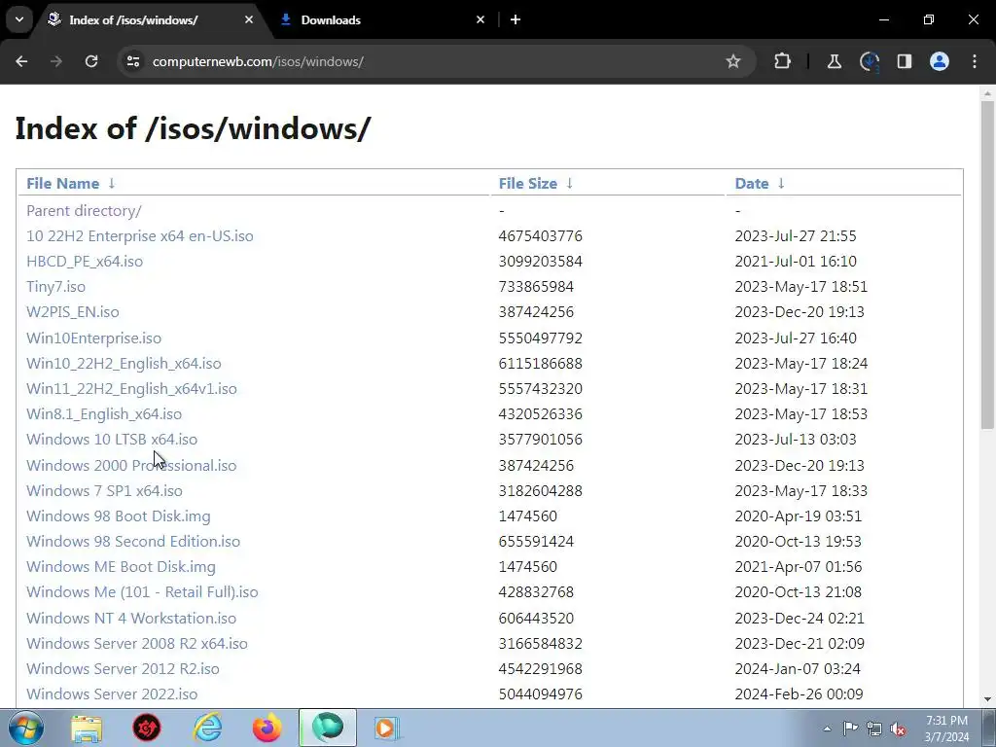Open the Extensions puzzle icon
996x747 pixels.
[x=783, y=61]
